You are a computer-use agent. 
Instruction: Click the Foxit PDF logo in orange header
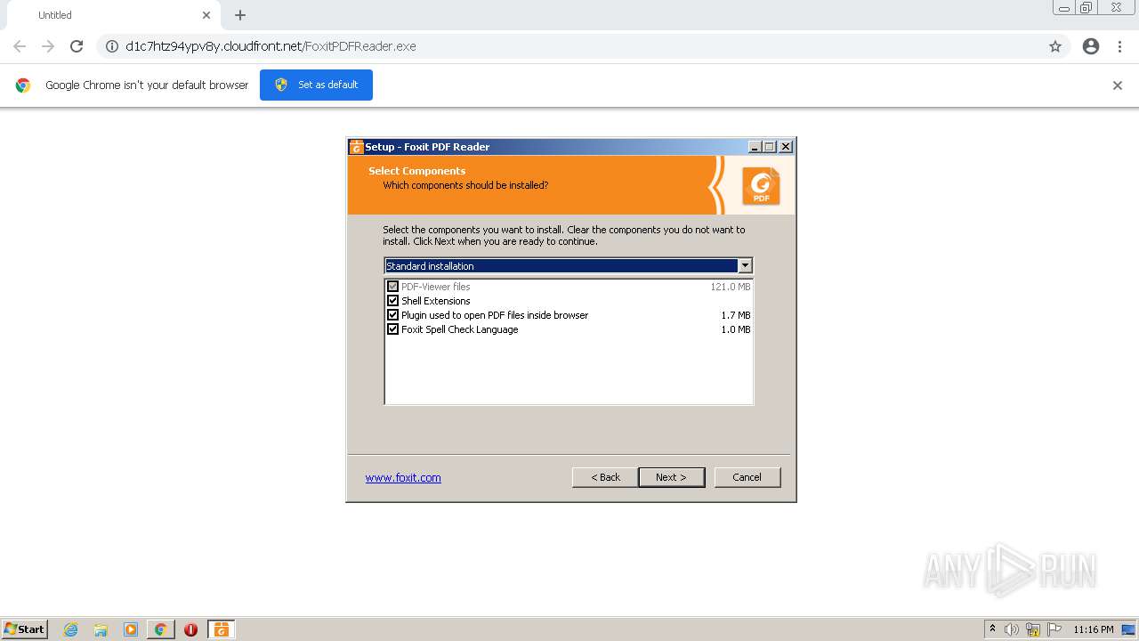[761, 186]
